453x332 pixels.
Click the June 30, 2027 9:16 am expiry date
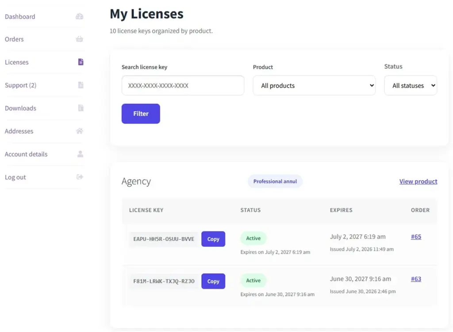point(361,279)
